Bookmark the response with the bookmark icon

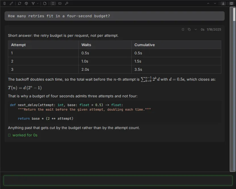point(183,29)
